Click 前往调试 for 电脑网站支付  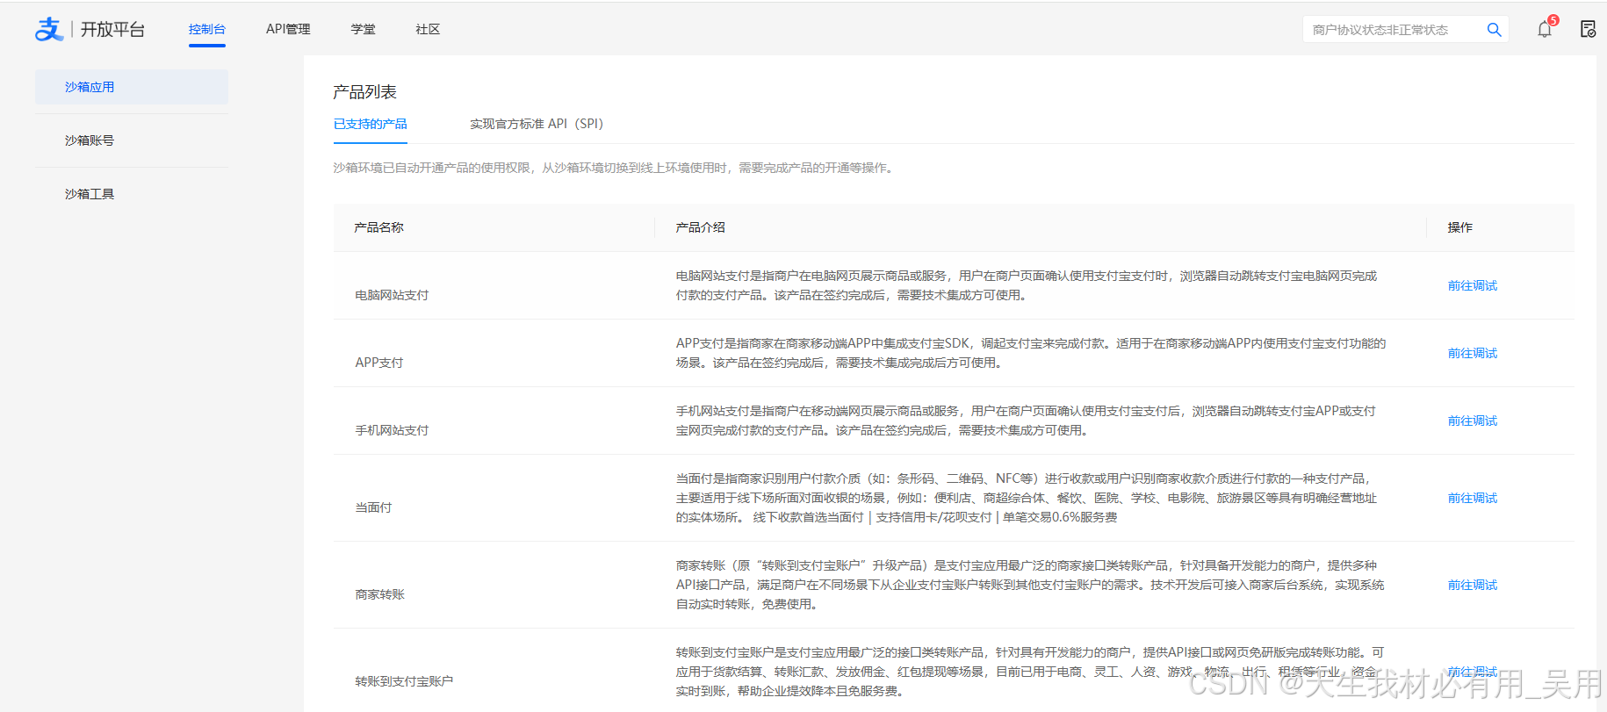click(x=1473, y=285)
